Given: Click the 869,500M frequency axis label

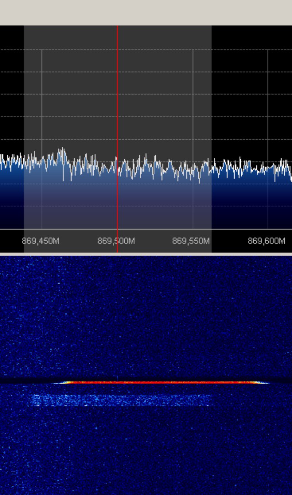Looking at the screenshot, I should (116, 241).
